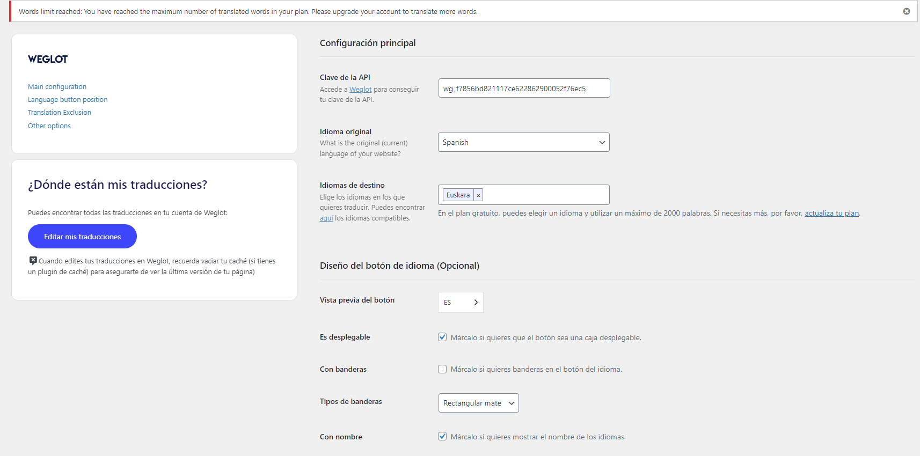Open the Tipos de banderas dropdown
The height and width of the screenshot is (456, 920).
[479, 403]
